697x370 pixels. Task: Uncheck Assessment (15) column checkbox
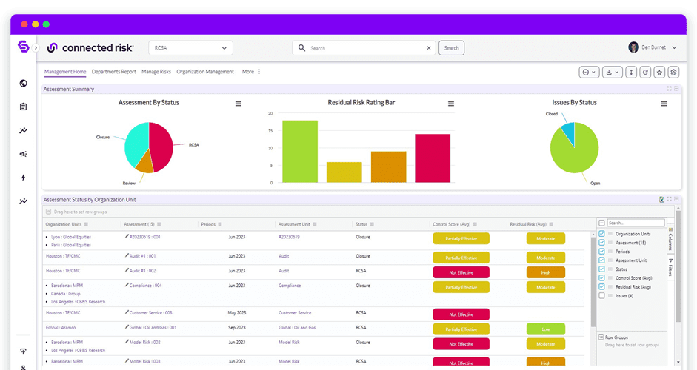point(601,243)
